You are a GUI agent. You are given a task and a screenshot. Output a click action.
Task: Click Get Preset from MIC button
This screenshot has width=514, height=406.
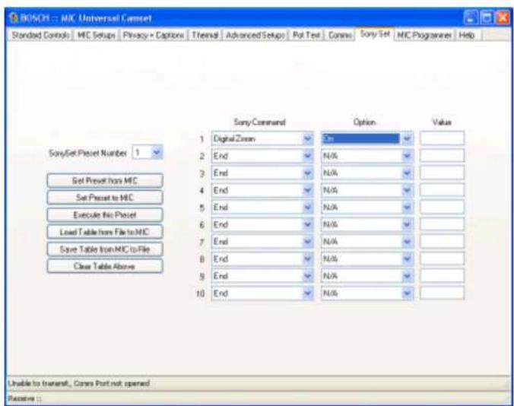coord(105,180)
